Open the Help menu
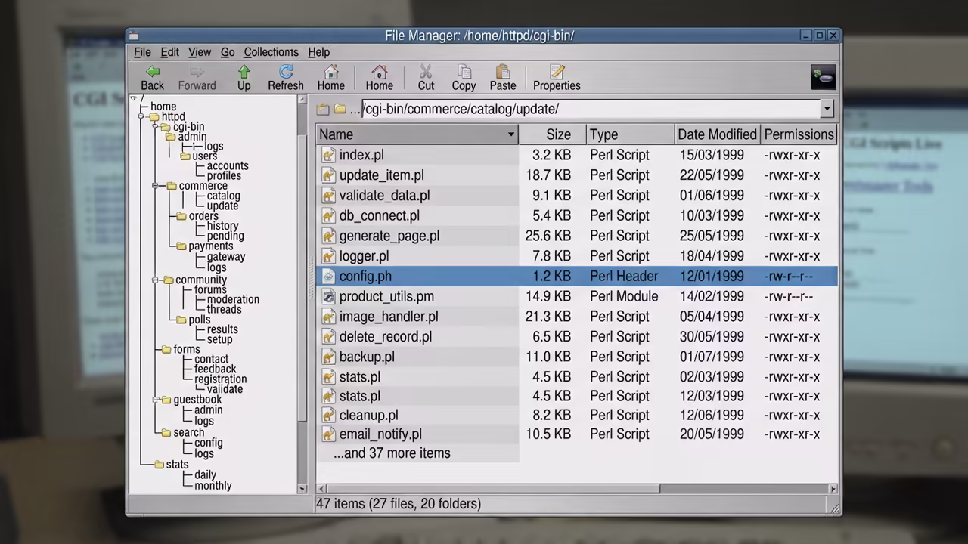This screenshot has height=544, width=968. click(x=318, y=52)
